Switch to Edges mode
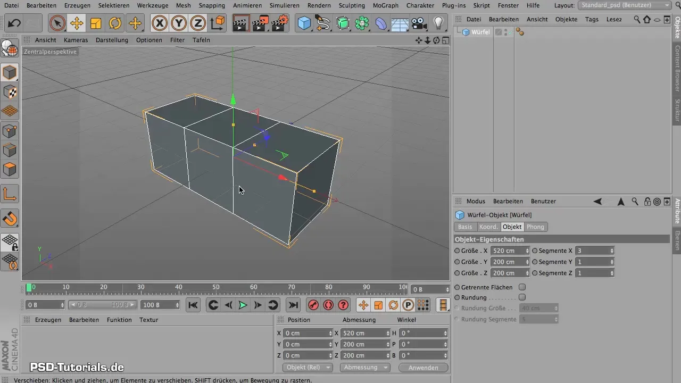Image resolution: width=681 pixels, height=383 pixels. coord(10,150)
